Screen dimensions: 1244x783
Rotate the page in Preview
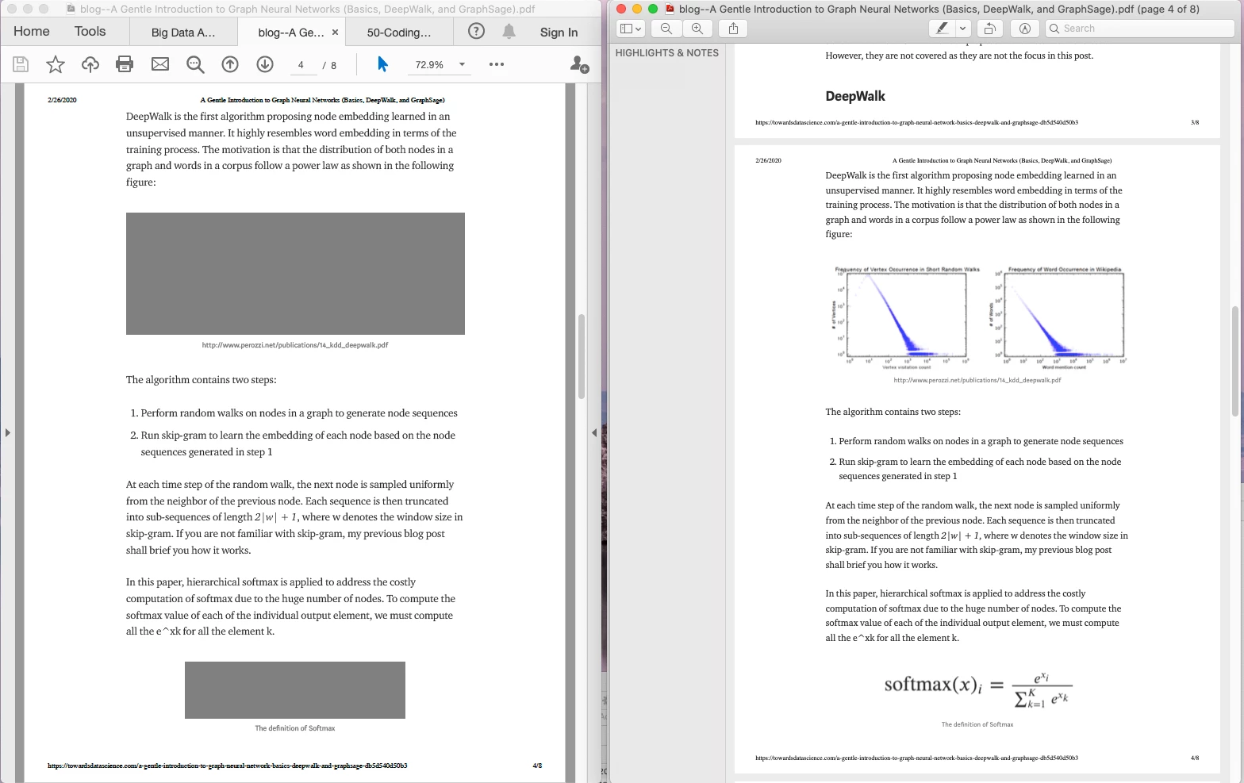click(x=989, y=29)
